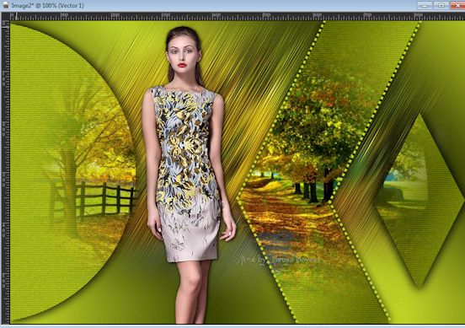Click the woman's red lips
This screenshot has width=465, height=328.
pos(183,65)
